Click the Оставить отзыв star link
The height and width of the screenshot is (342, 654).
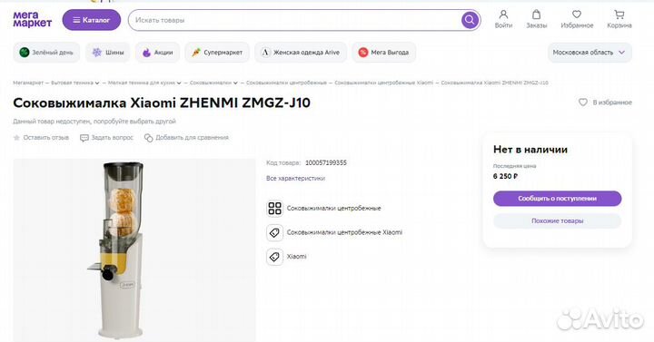41,138
